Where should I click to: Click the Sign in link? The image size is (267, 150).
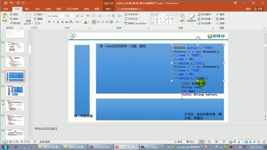pyautogui.click(x=248, y=9)
